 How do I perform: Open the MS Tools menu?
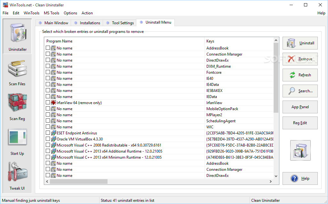(52, 13)
